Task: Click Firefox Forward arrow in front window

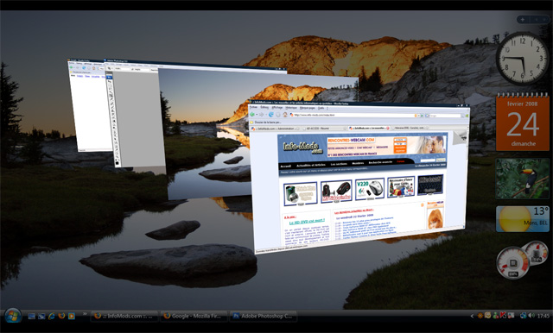Action: click(x=261, y=115)
